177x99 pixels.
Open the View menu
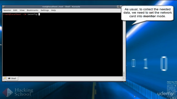(x=22, y=10)
